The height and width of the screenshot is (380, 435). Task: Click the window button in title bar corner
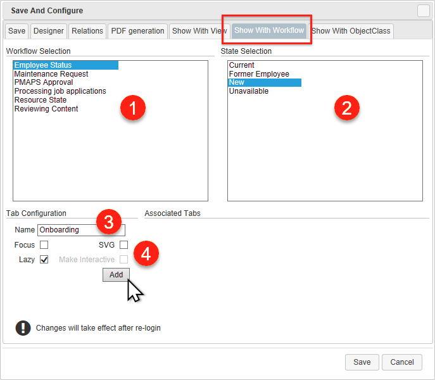coord(423,10)
